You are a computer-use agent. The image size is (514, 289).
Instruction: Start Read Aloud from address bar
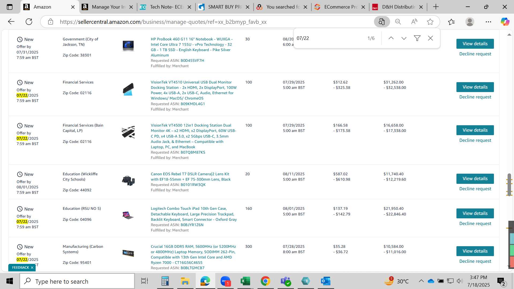(414, 22)
